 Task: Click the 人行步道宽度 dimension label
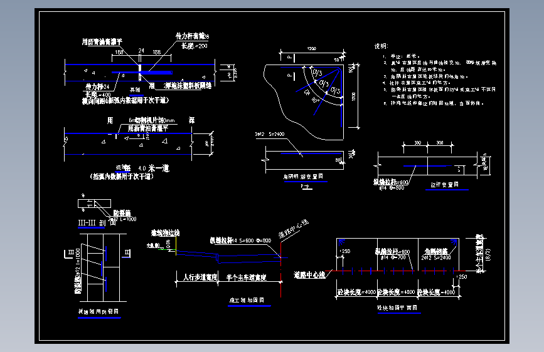[201, 277]
